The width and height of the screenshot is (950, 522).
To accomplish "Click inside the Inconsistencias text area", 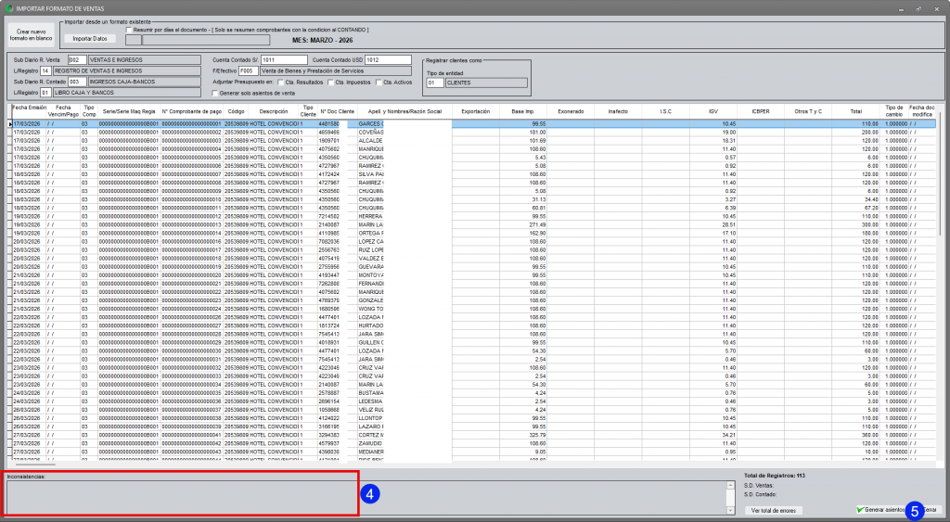I will tap(366, 497).
